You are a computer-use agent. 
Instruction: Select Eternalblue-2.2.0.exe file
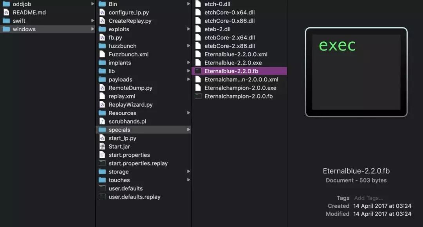[233, 63]
